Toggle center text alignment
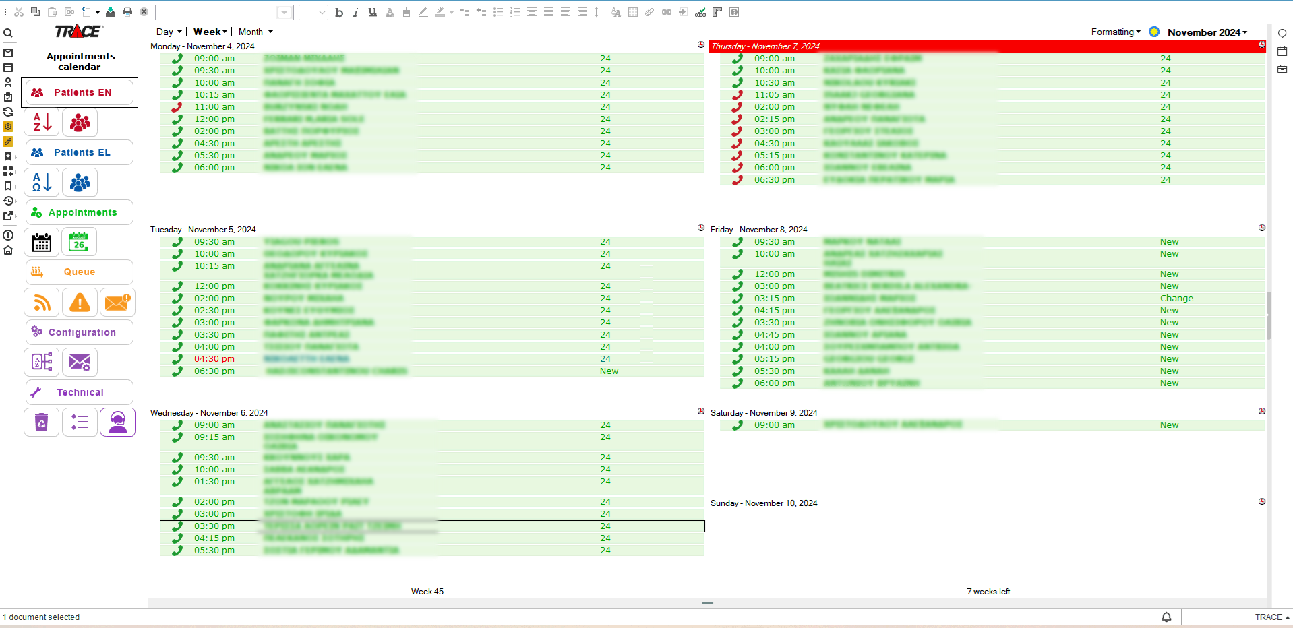 click(x=532, y=12)
